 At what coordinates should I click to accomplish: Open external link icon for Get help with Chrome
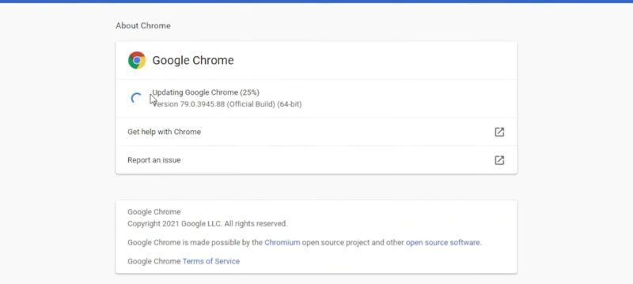click(x=499, y=132)
